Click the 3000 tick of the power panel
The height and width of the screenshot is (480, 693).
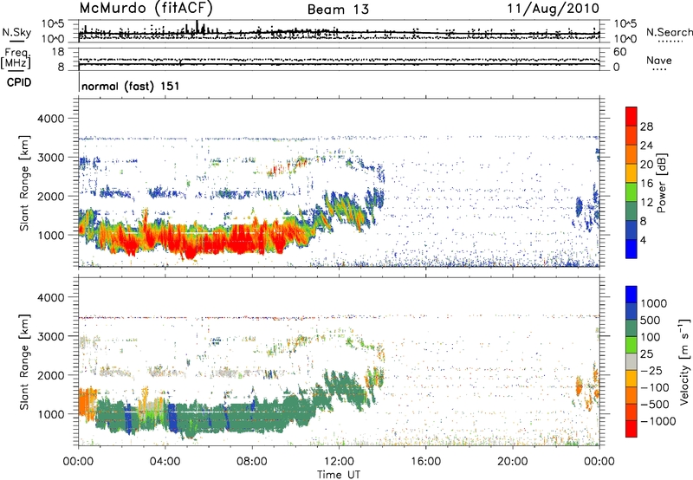point(51,158)
